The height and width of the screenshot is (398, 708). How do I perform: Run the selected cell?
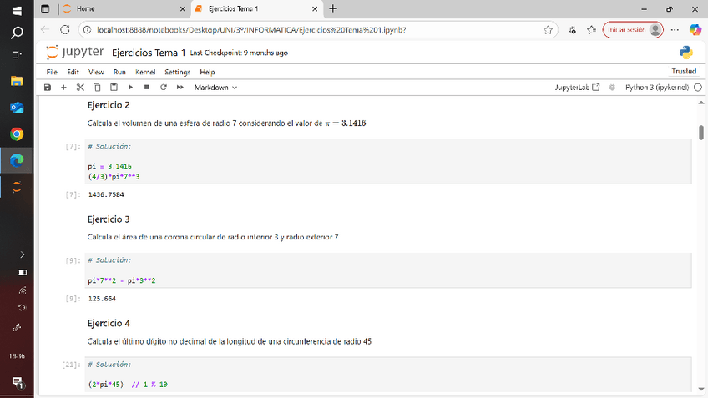[x=130, y=88]
